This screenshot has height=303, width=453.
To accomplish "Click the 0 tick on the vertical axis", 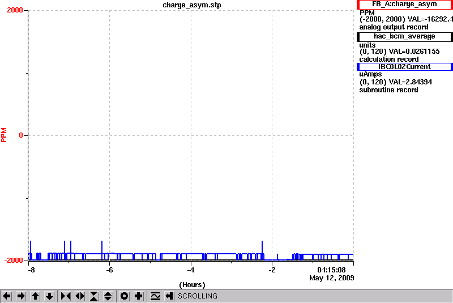I will (x=21, y=135).
